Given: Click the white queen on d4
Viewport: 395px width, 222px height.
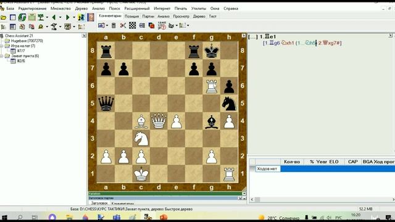Looking at the screenshot, I should click(159, 121).
